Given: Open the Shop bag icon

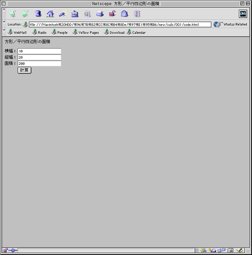Looking at the screenshot, I should coord(125,14).
